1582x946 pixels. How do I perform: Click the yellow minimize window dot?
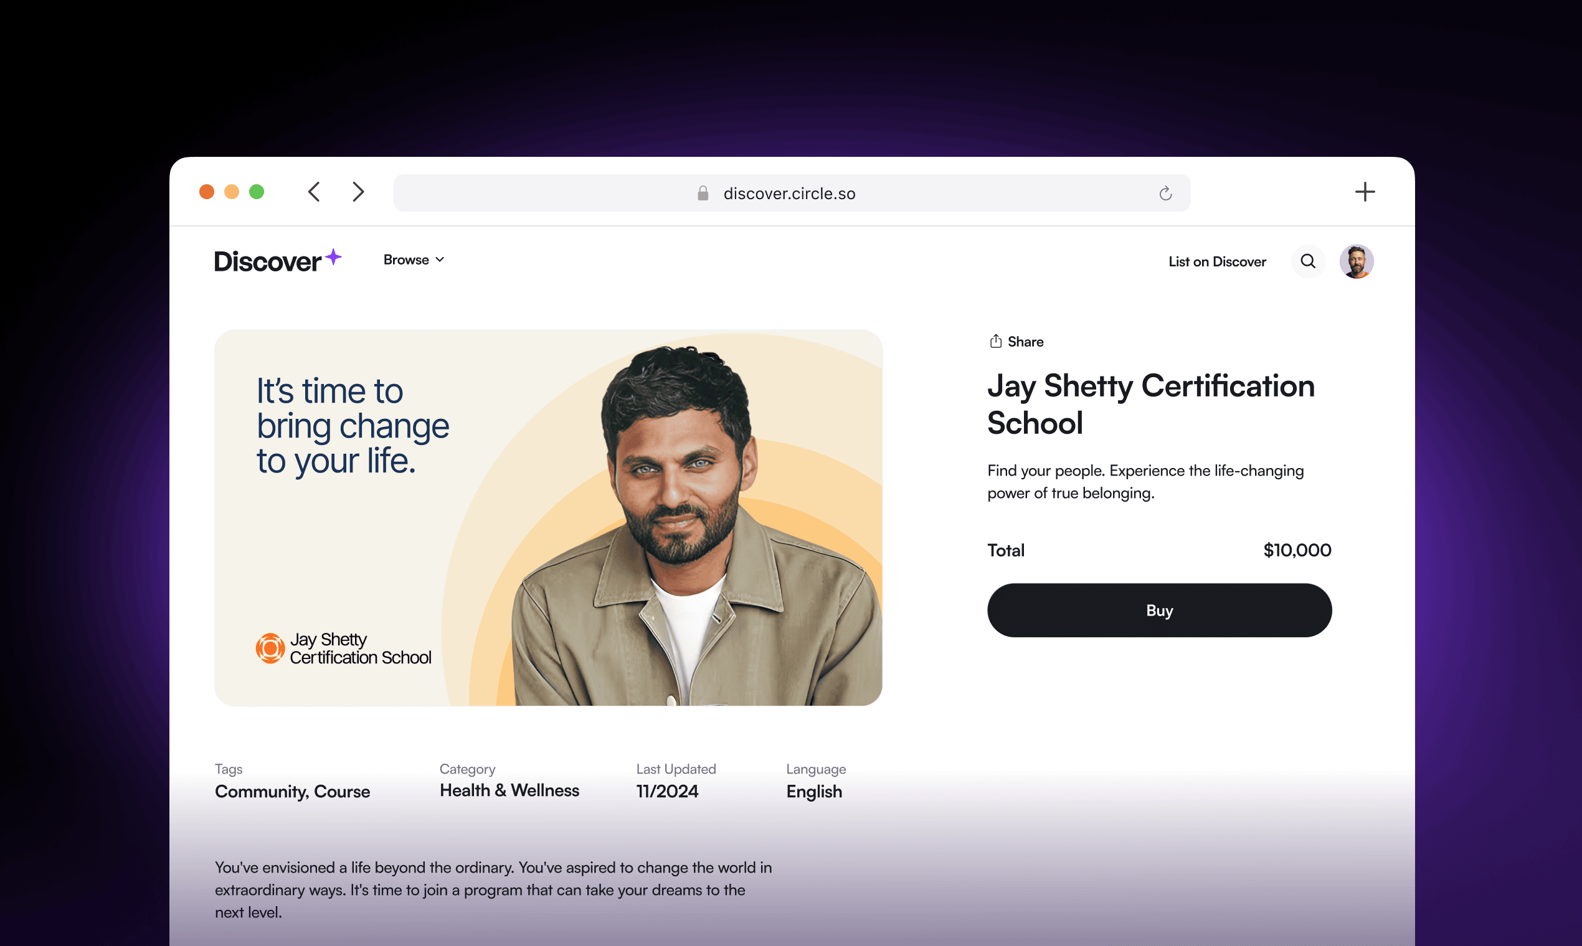point(232,192)
